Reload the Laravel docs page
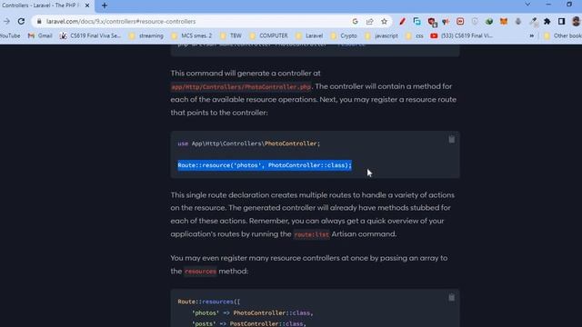This screenshot has height=327, width=582. (22, 22)
